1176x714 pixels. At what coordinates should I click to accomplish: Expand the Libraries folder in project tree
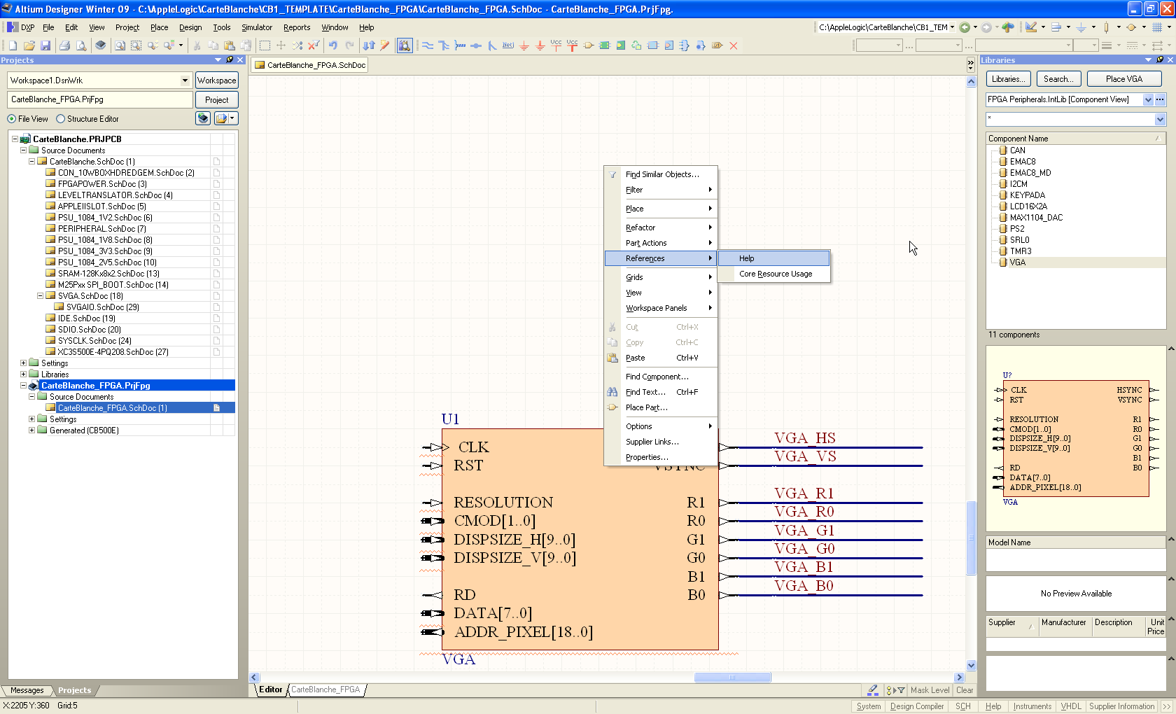(23, 374)
